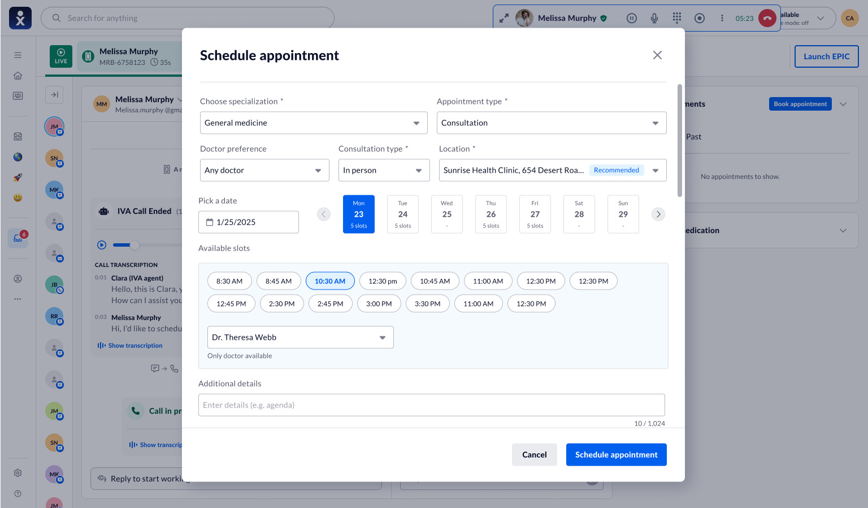Open settings gear in left sidebar
The height and width of the screenshot is (508, 868).
(18, 473)
